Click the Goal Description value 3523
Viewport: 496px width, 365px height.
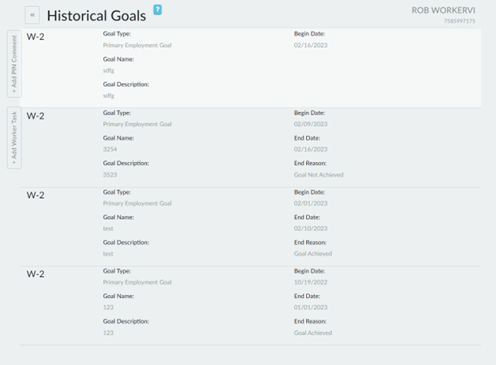tap(110, 174)
